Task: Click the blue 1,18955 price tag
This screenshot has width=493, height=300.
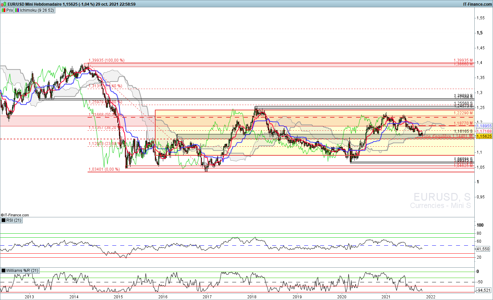Action: (x=484, y=126)
